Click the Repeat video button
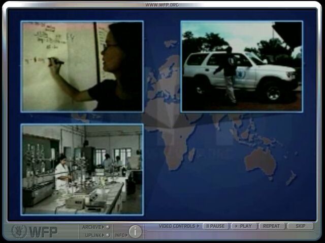The width and height of the screenshot is (325, 243). 272,226
